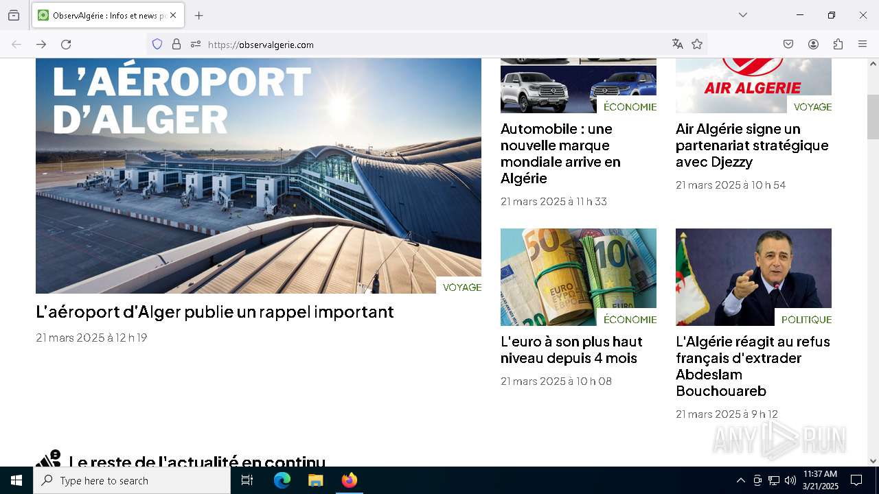Click the VOYAGE tag on airport image
This screenshot has height=494, width=879.
(461, 287)
